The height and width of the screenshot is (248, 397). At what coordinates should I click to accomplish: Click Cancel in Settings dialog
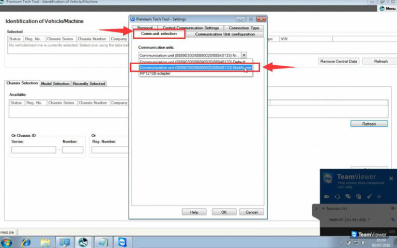[x=252, y=212]
